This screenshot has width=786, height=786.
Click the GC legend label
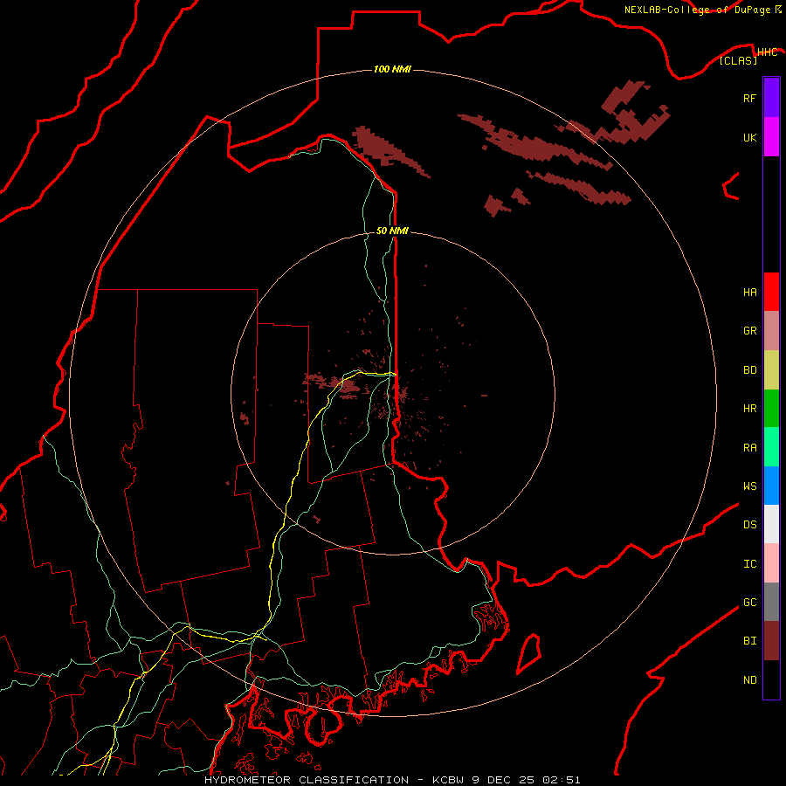pyautogui.click(x=749, y=602)
